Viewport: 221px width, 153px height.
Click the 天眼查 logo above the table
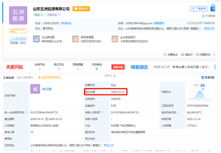(208, 77)
